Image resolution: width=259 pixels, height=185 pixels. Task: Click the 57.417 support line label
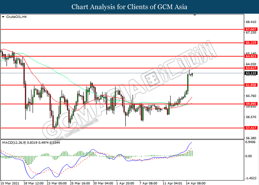pos(251,128)
